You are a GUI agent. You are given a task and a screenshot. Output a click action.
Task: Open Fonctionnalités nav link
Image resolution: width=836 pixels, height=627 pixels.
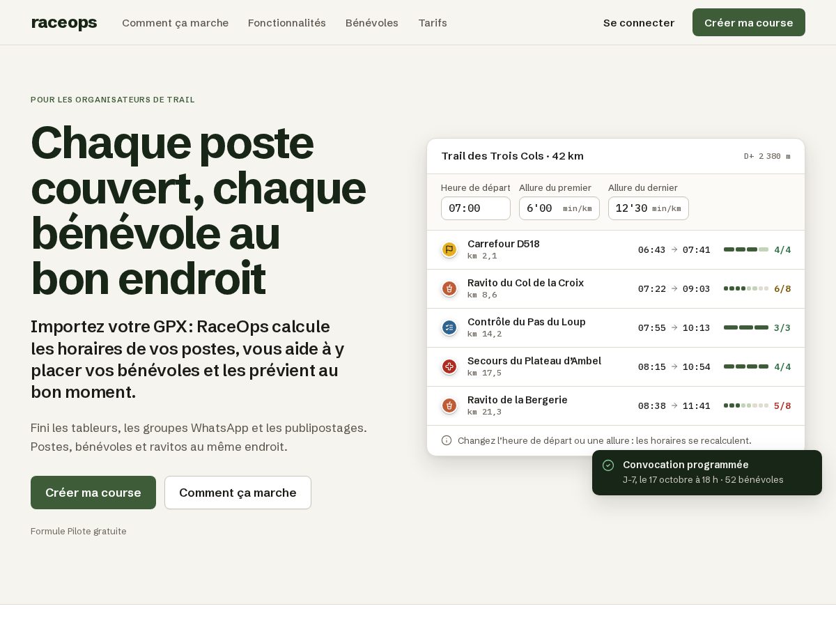[x=287, y=23]
